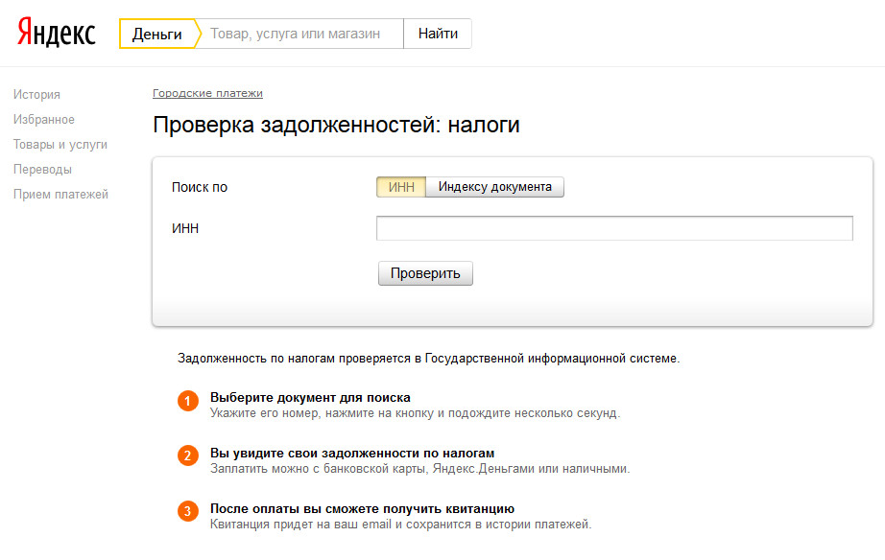Click the Проверка задолженностей: налоги heading
Image resolution: width=885 pixels, height=560 pixels.
(336, 125)
